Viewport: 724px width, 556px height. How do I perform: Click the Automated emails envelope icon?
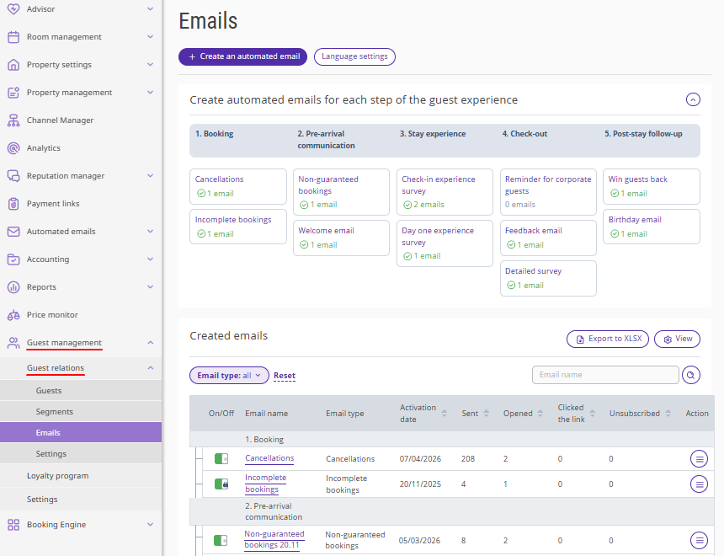tap(13, 232)
